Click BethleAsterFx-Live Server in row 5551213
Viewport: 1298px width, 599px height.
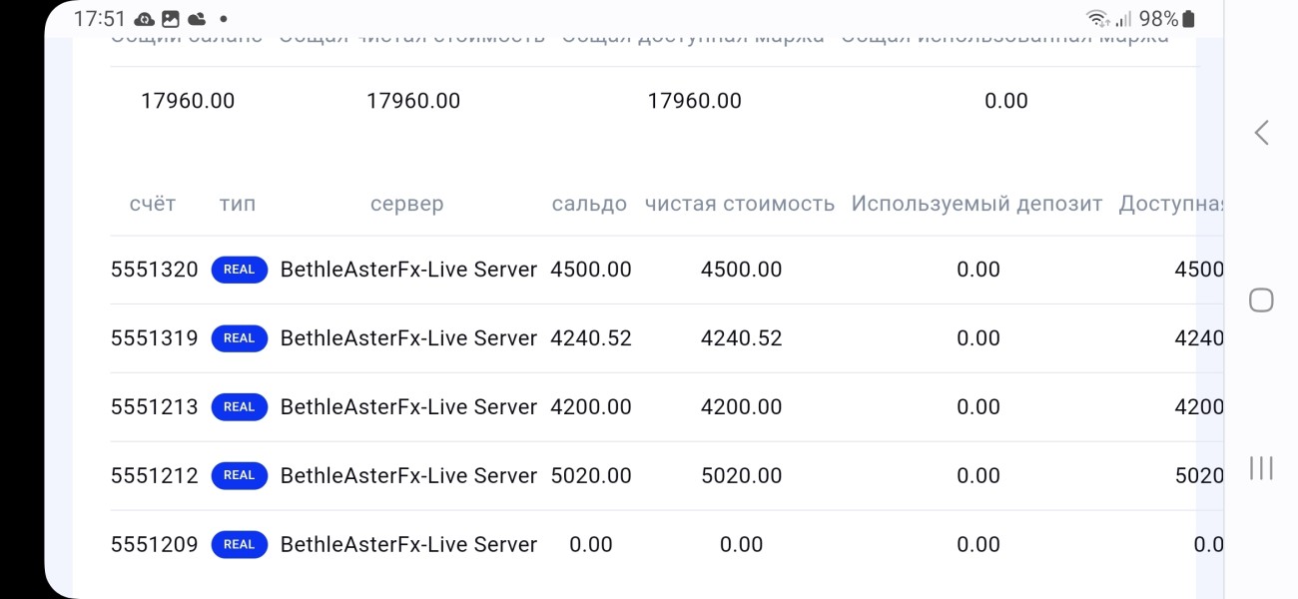coord(409,407)
